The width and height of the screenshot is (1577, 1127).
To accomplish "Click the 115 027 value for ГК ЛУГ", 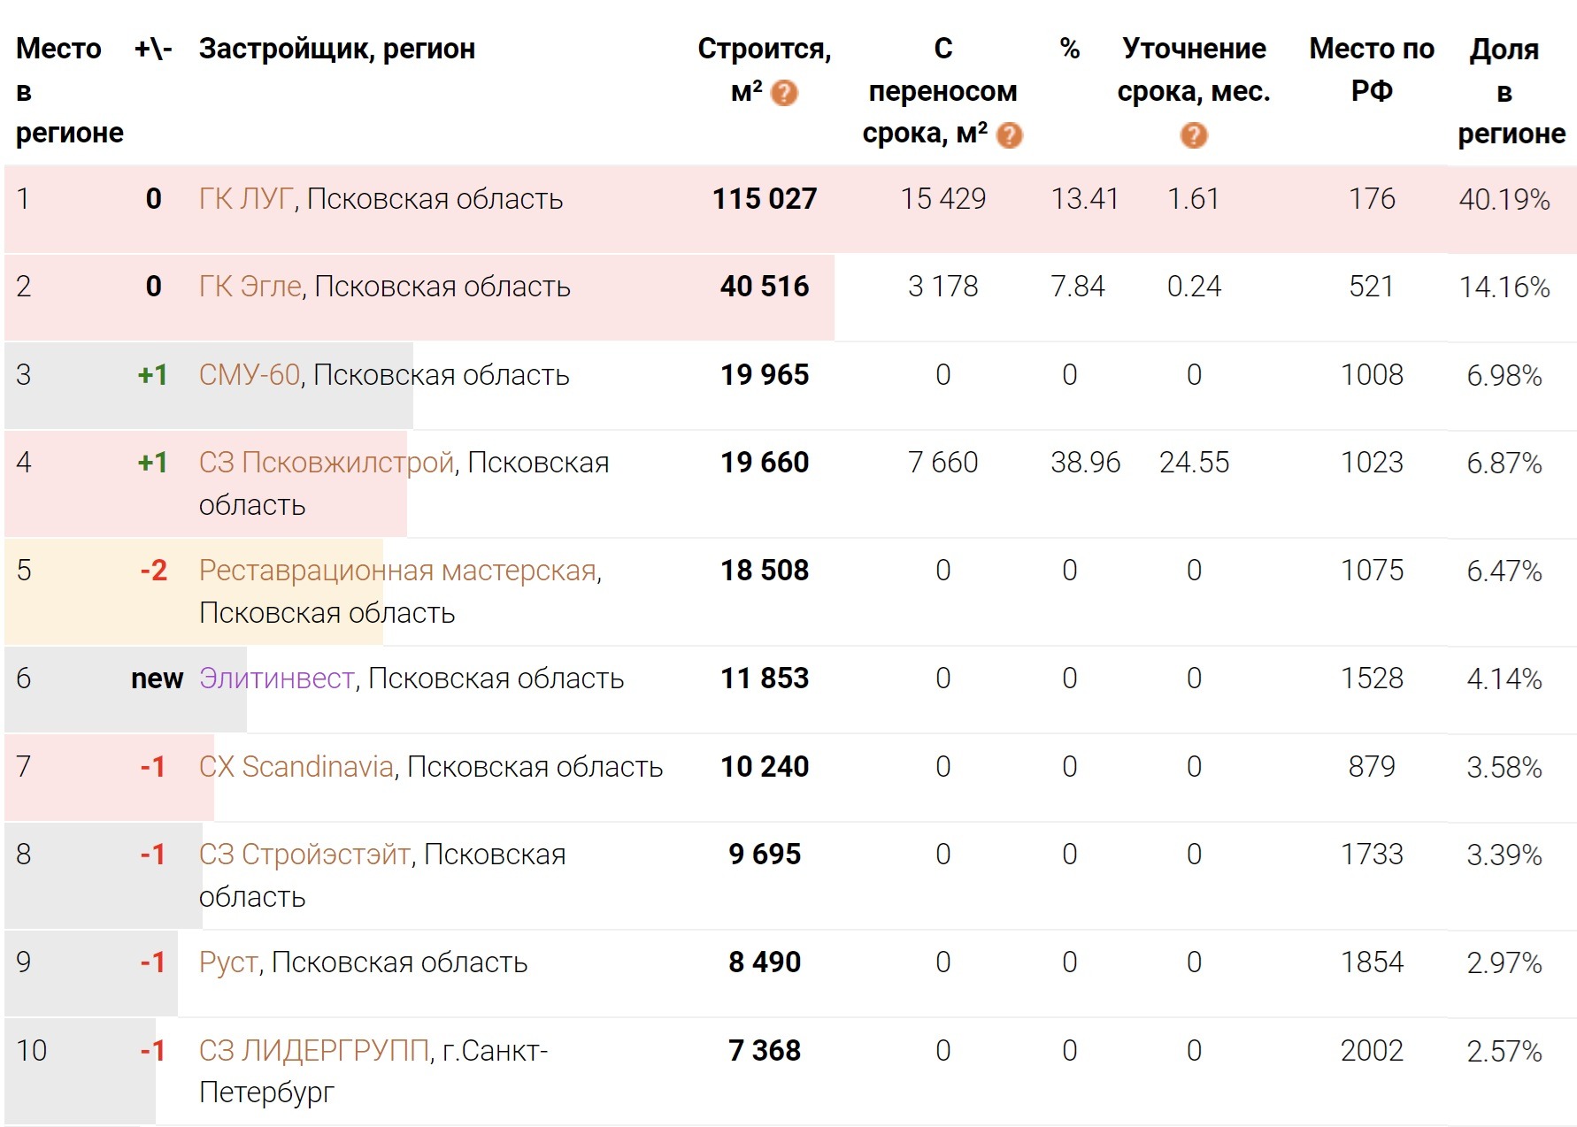I will (x=765, y=199).
